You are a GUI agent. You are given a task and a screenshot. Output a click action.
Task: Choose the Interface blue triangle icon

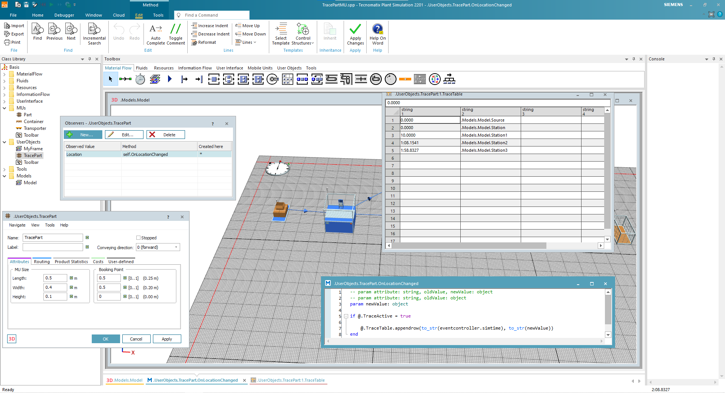coord(170,79)
